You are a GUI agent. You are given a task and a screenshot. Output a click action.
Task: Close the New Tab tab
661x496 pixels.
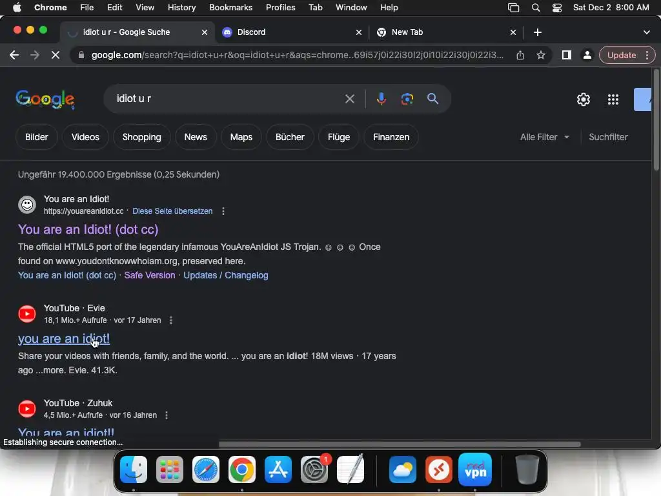click(x=513, y=32)
